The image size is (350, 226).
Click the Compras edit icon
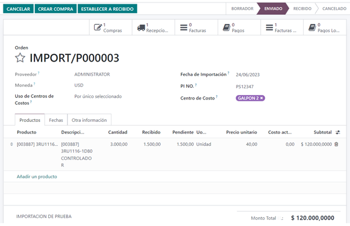point(97,28)
